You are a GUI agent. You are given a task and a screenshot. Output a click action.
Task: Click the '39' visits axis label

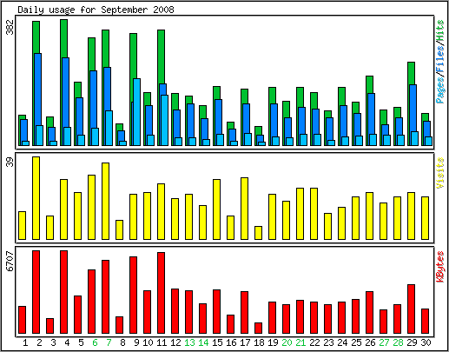pyautogui.click(x=10, y=162)
